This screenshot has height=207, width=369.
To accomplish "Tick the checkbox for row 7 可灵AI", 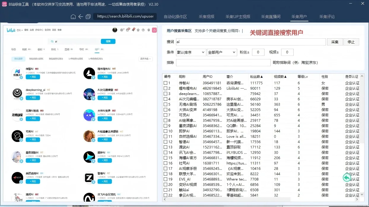I will pyautogui.click(x=165, y=115).
